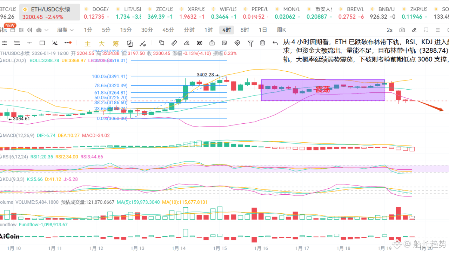Click the trash icon to delete drawings
Image resolution: width=449 pixels, height=253 pixels.
point(262,43)
